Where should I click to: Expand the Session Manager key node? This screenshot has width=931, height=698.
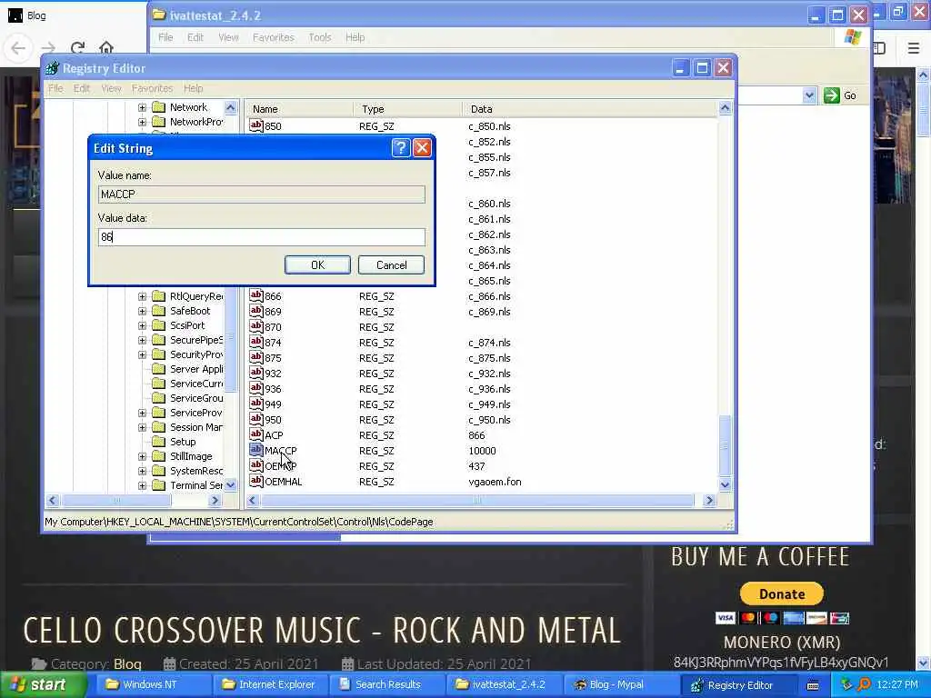(x=142, y=427)
